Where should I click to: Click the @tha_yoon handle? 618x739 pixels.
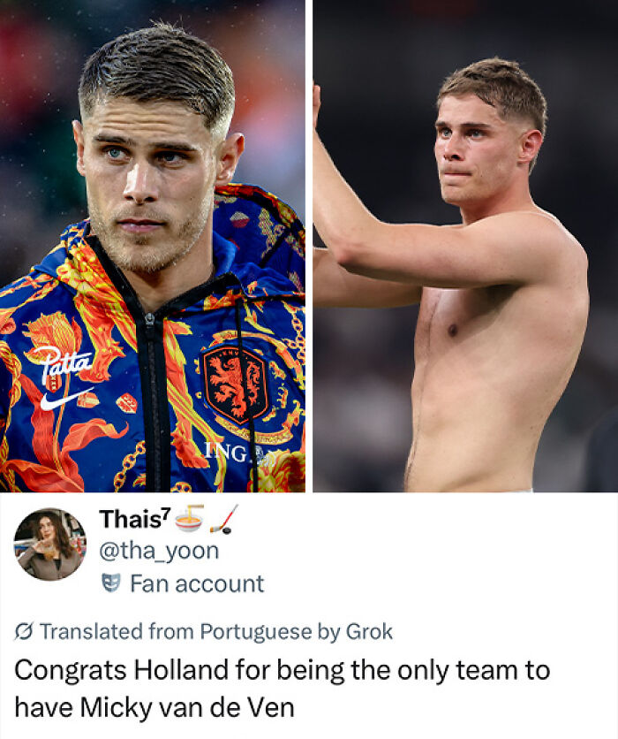coord(159,551)
